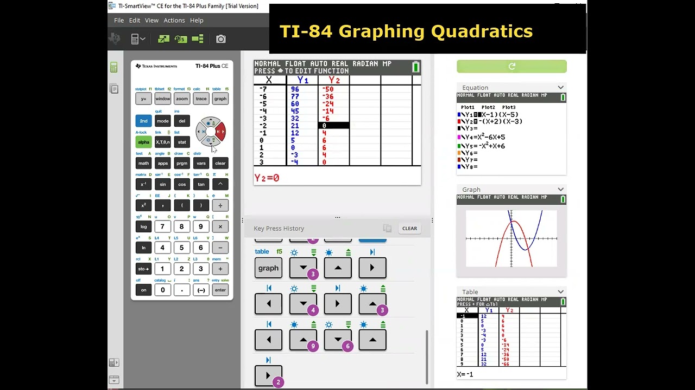Image resolution: width=695 pixels, height=390 pixels.
Task: Click the green panel layout toolbar icon
Action: tap(198, 39)
